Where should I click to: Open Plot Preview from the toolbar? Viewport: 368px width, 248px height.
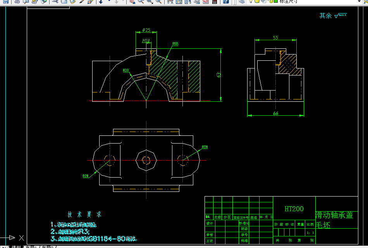(26, 2)
